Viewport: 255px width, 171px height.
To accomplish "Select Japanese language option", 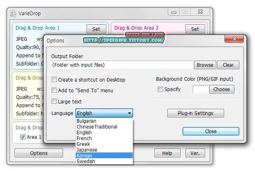I will [104, 150].
